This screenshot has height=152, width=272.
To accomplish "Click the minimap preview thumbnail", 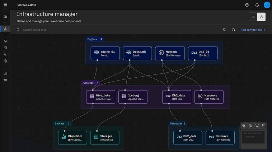I will click(253, 137).
